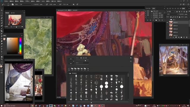Click the rainbow hue slider strip

coord(20,46)
